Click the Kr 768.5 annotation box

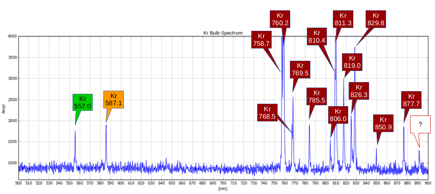(267, 112)
